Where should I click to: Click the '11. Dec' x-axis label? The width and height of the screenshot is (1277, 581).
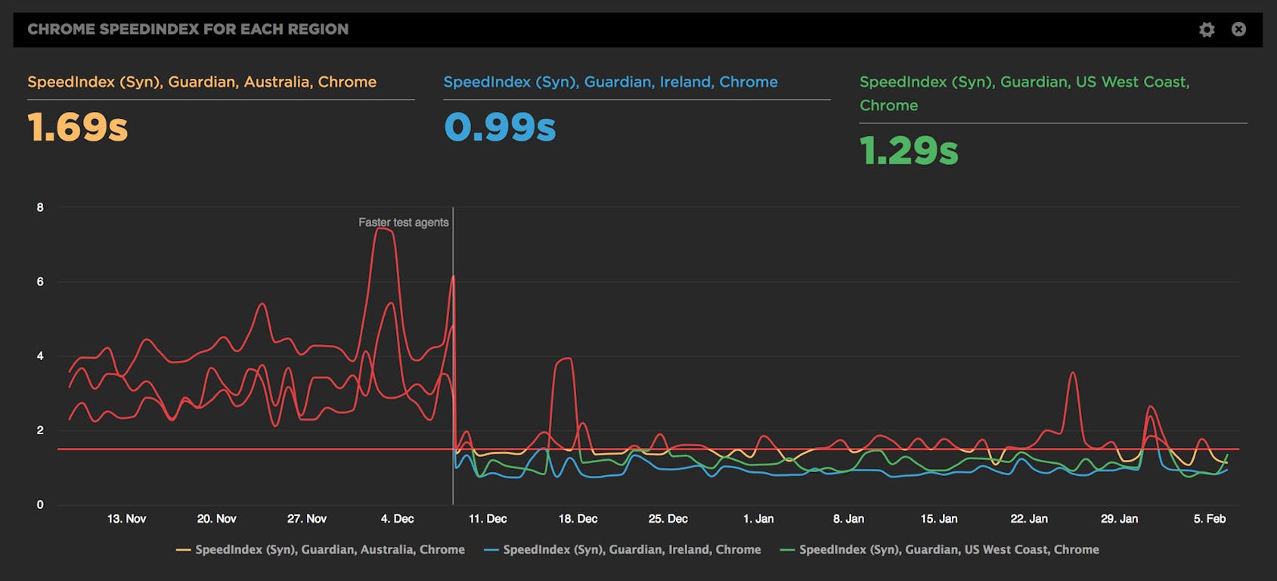point(488,519)
